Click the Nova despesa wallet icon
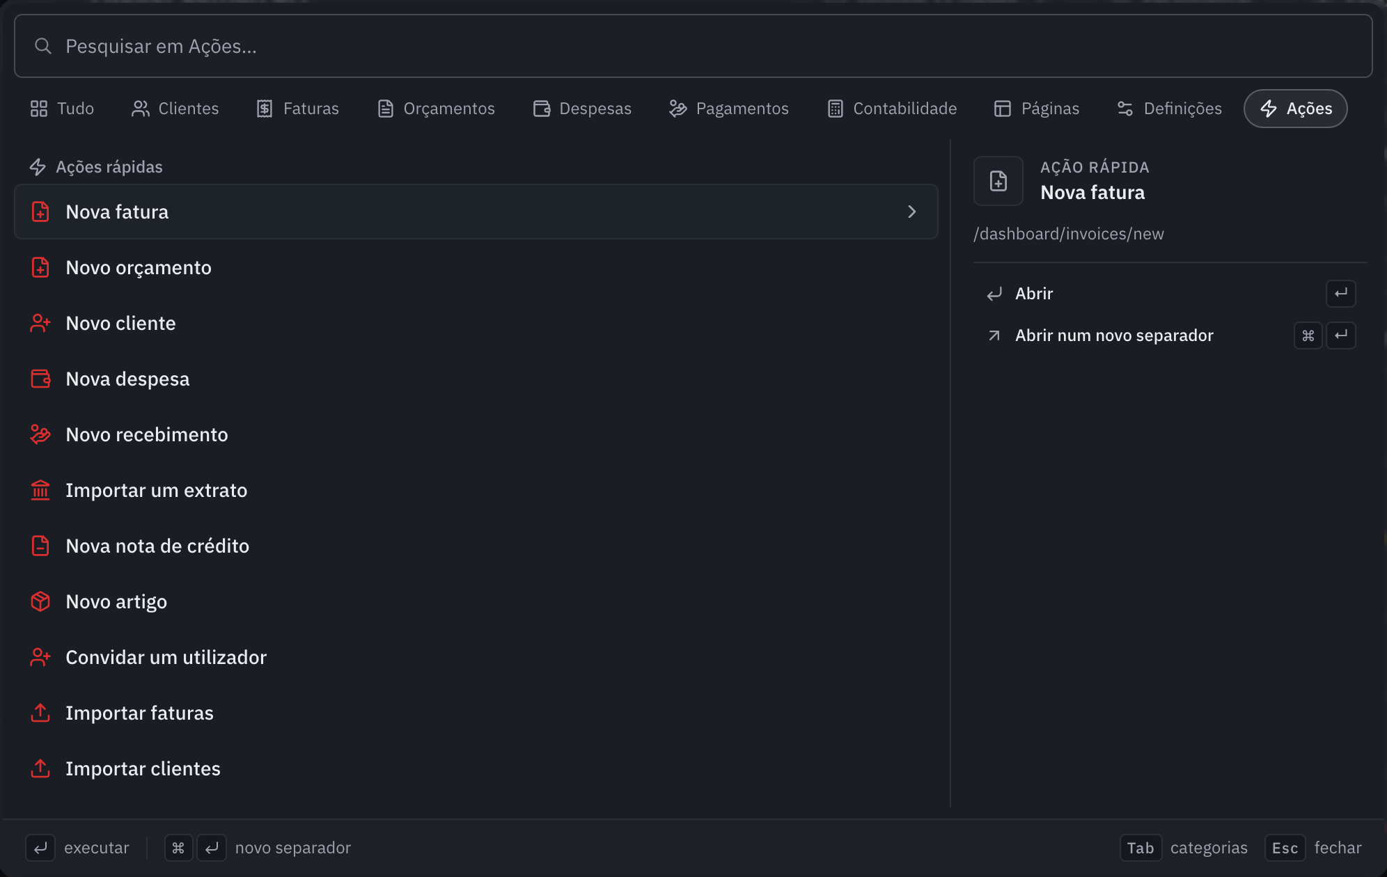 click(40, 379)
